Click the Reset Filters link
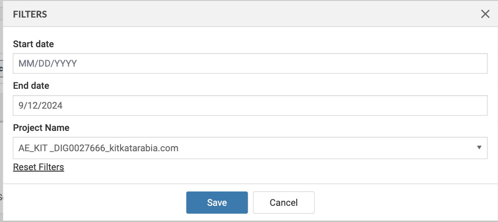Image resolution: width=498 pixels, height=222 pixels. click(38, 167)
